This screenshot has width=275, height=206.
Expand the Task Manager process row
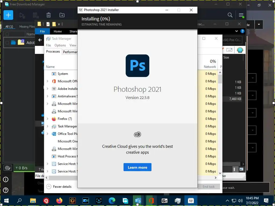click(47, 126)
